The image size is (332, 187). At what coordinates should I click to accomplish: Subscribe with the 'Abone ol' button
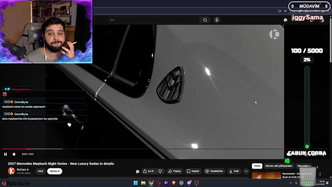click(x=55, y=171)
